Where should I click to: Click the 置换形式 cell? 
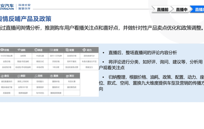[56, 87]
